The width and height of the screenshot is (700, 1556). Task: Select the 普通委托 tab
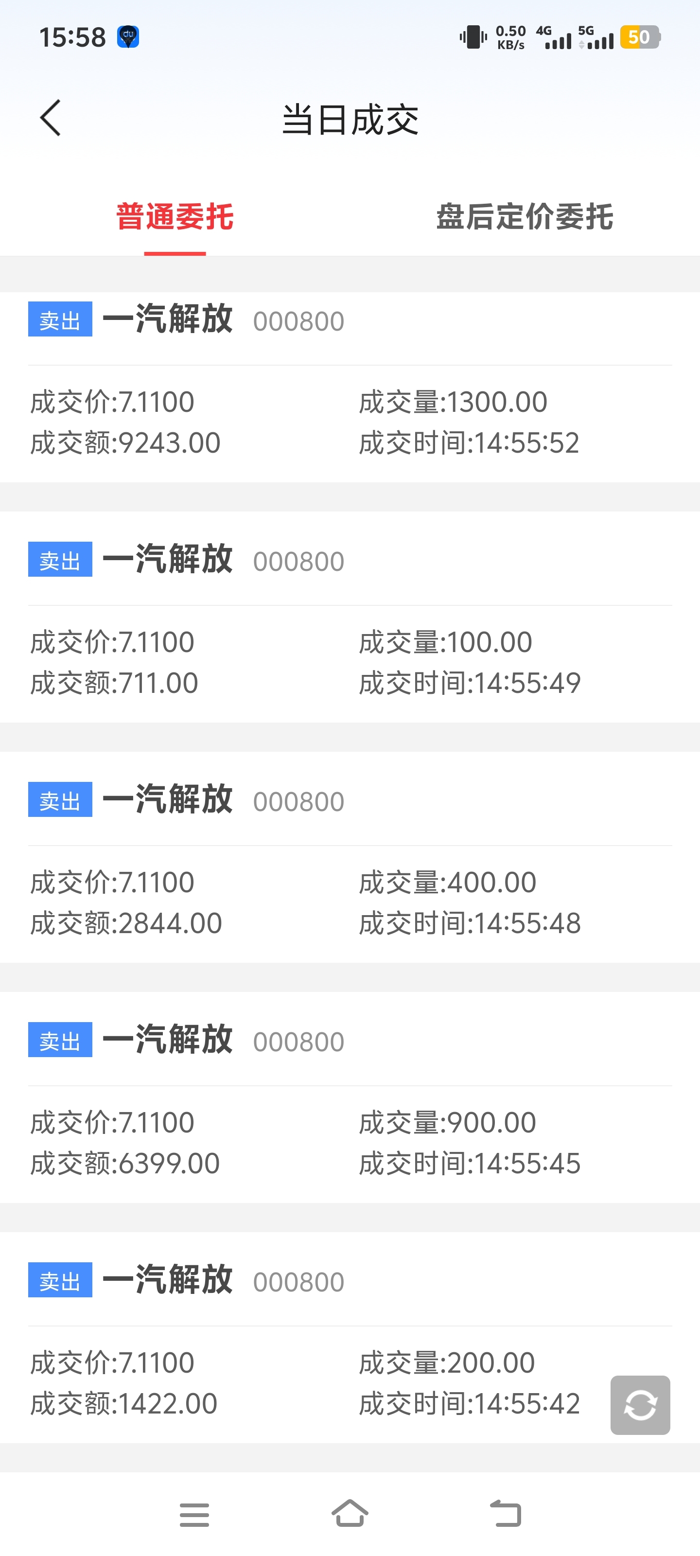[x=175, y=217]
